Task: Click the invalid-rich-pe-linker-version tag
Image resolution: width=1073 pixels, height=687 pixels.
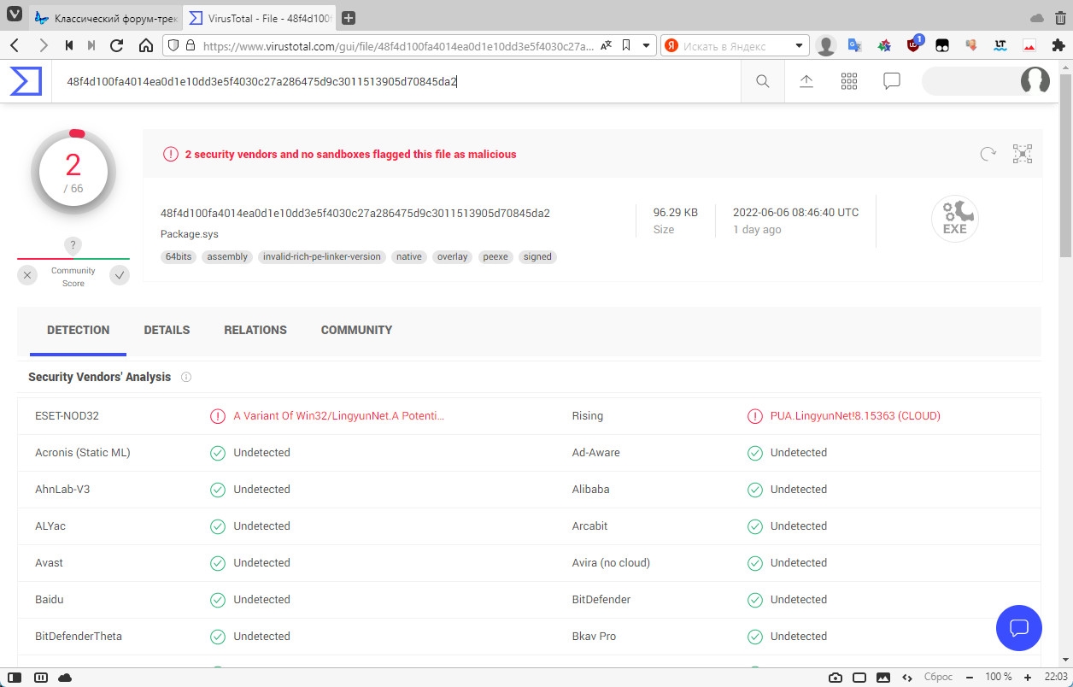Action: click(322, 256)
